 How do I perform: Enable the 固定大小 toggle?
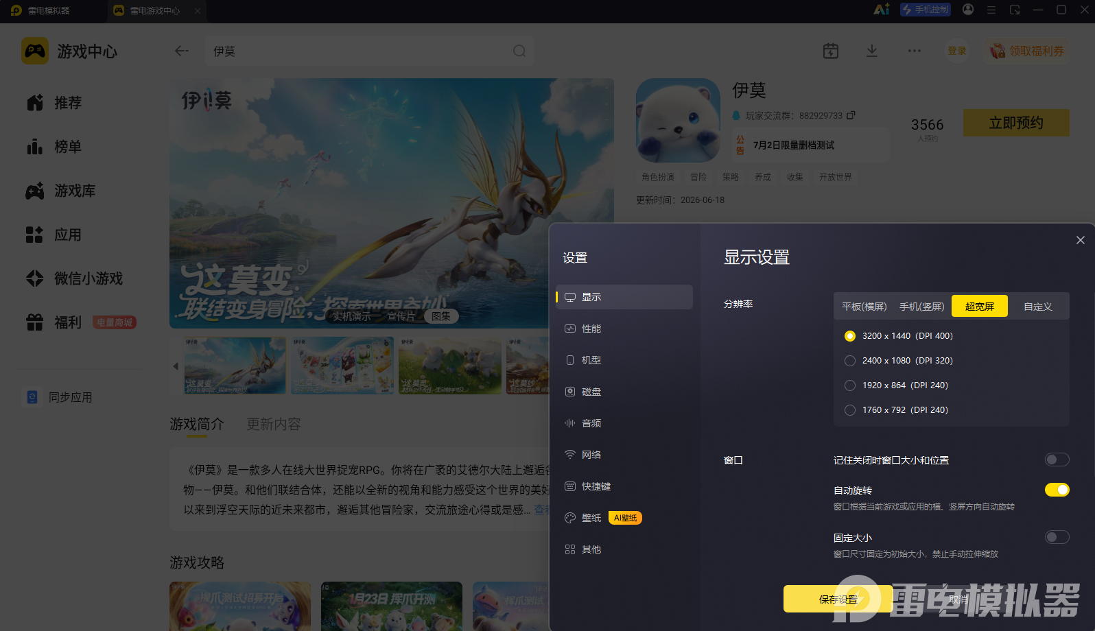1057,537
